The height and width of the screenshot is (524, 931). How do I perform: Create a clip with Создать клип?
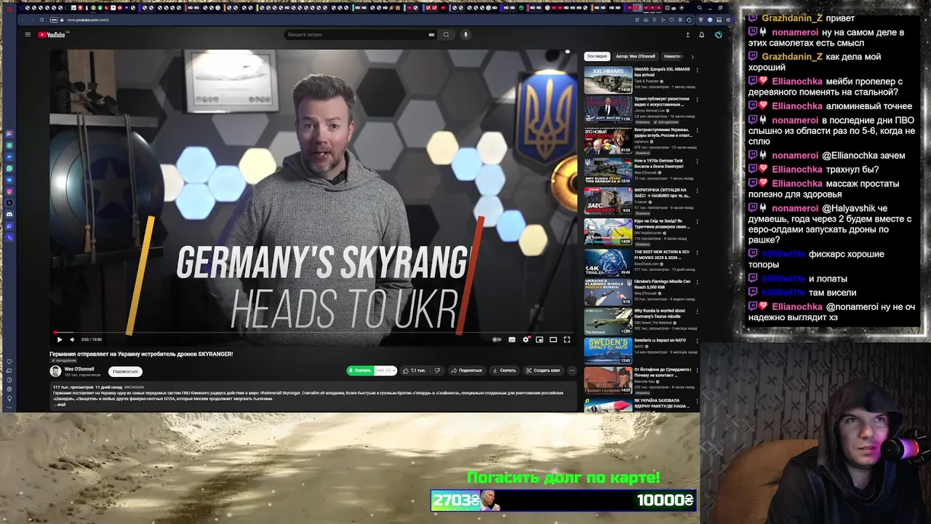pyautogui.click(x=543, y=370)
